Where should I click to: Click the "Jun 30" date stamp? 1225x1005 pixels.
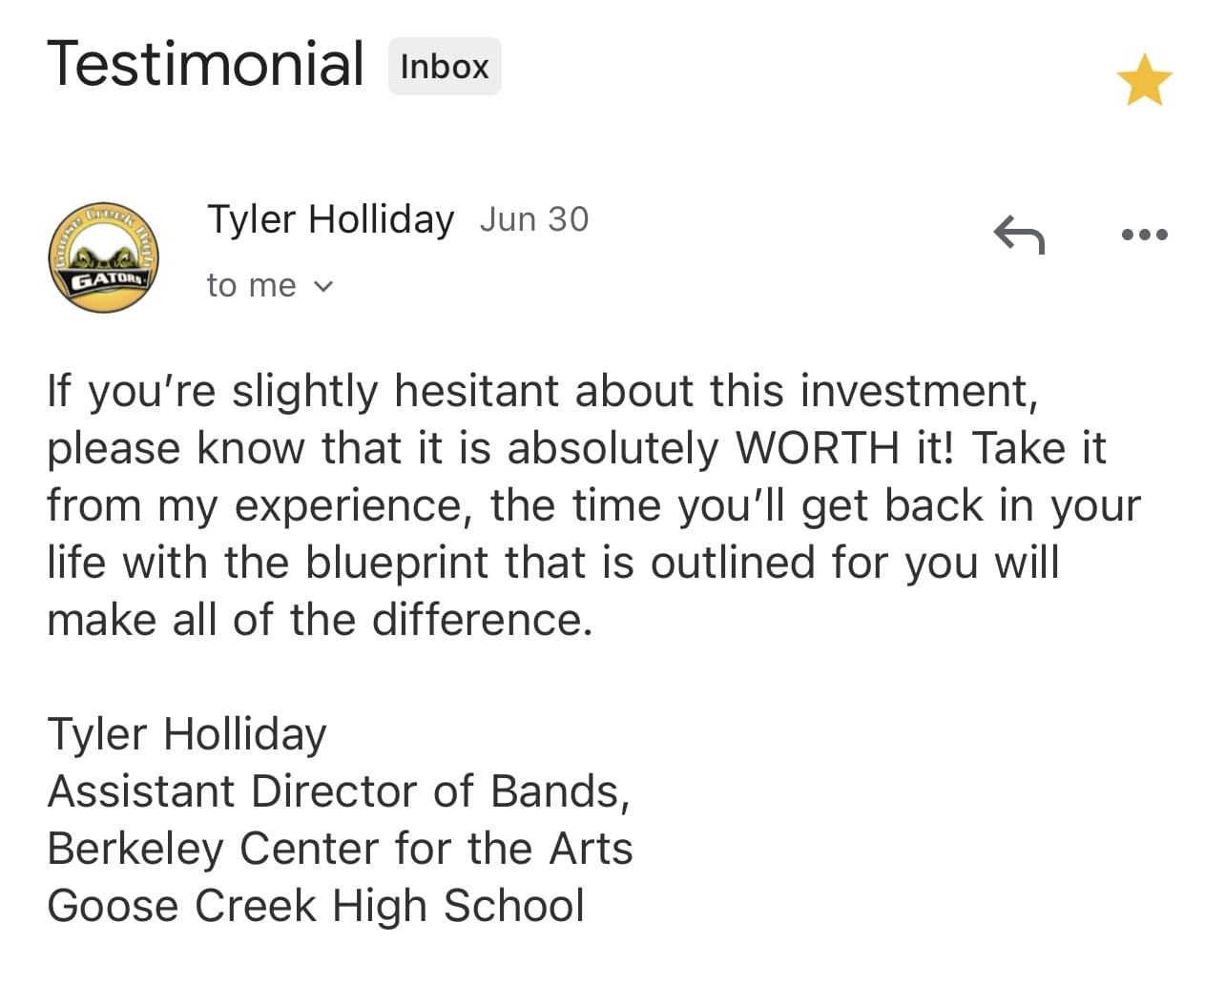[533, 219]
